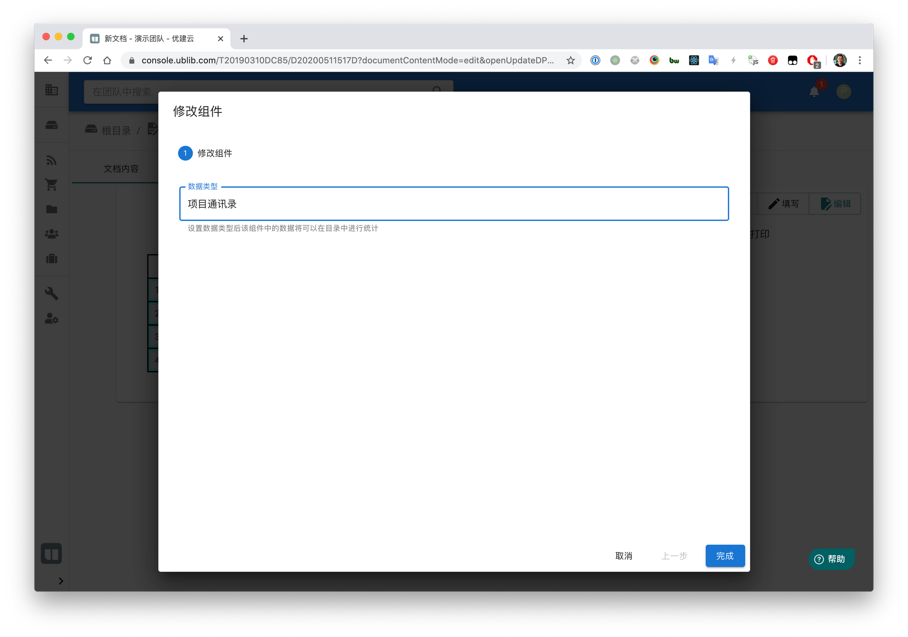Open the team members group icon
The image size is (908, 637).
coord(52,234)
